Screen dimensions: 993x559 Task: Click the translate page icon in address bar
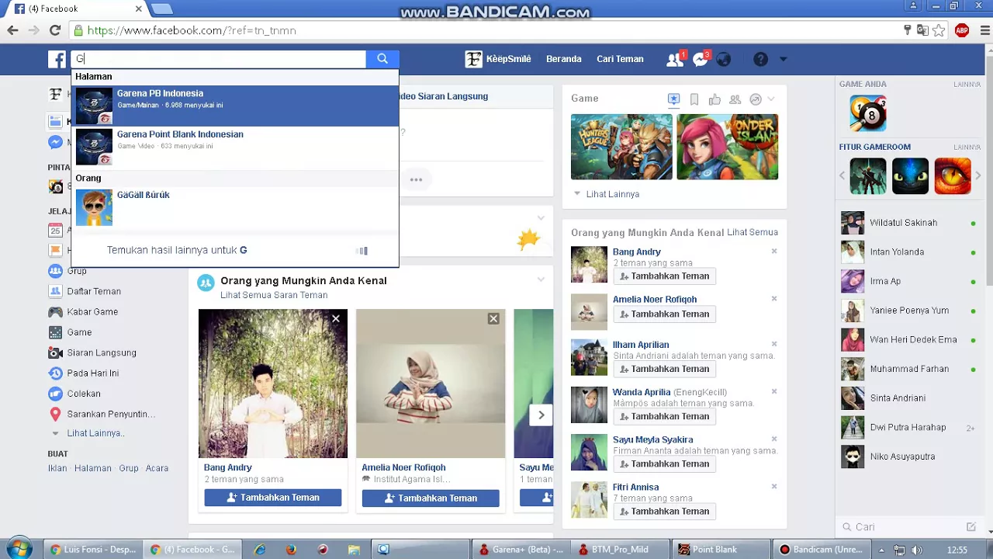click(x=922, y=30)
